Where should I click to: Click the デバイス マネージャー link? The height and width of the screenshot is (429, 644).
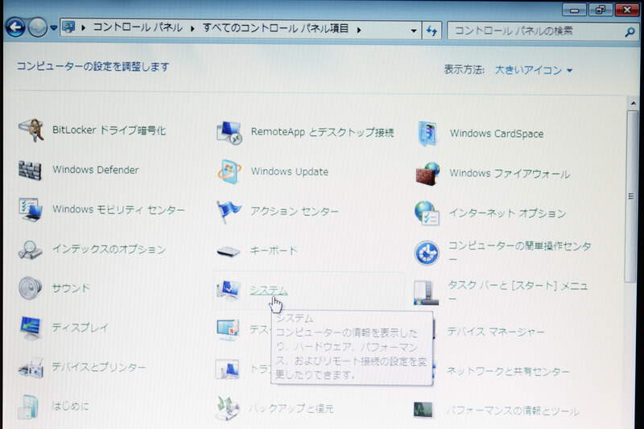click(495, 332)
